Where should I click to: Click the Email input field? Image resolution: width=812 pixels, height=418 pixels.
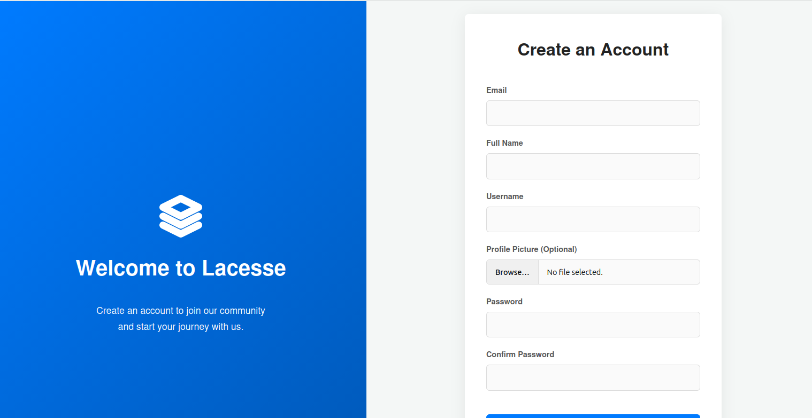[x=593, y=113]
